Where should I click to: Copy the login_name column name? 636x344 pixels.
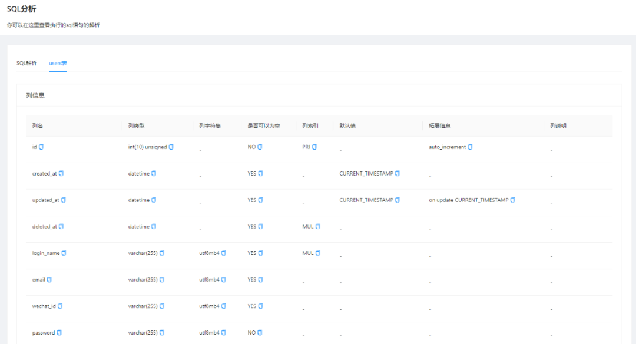click(64, 253)
